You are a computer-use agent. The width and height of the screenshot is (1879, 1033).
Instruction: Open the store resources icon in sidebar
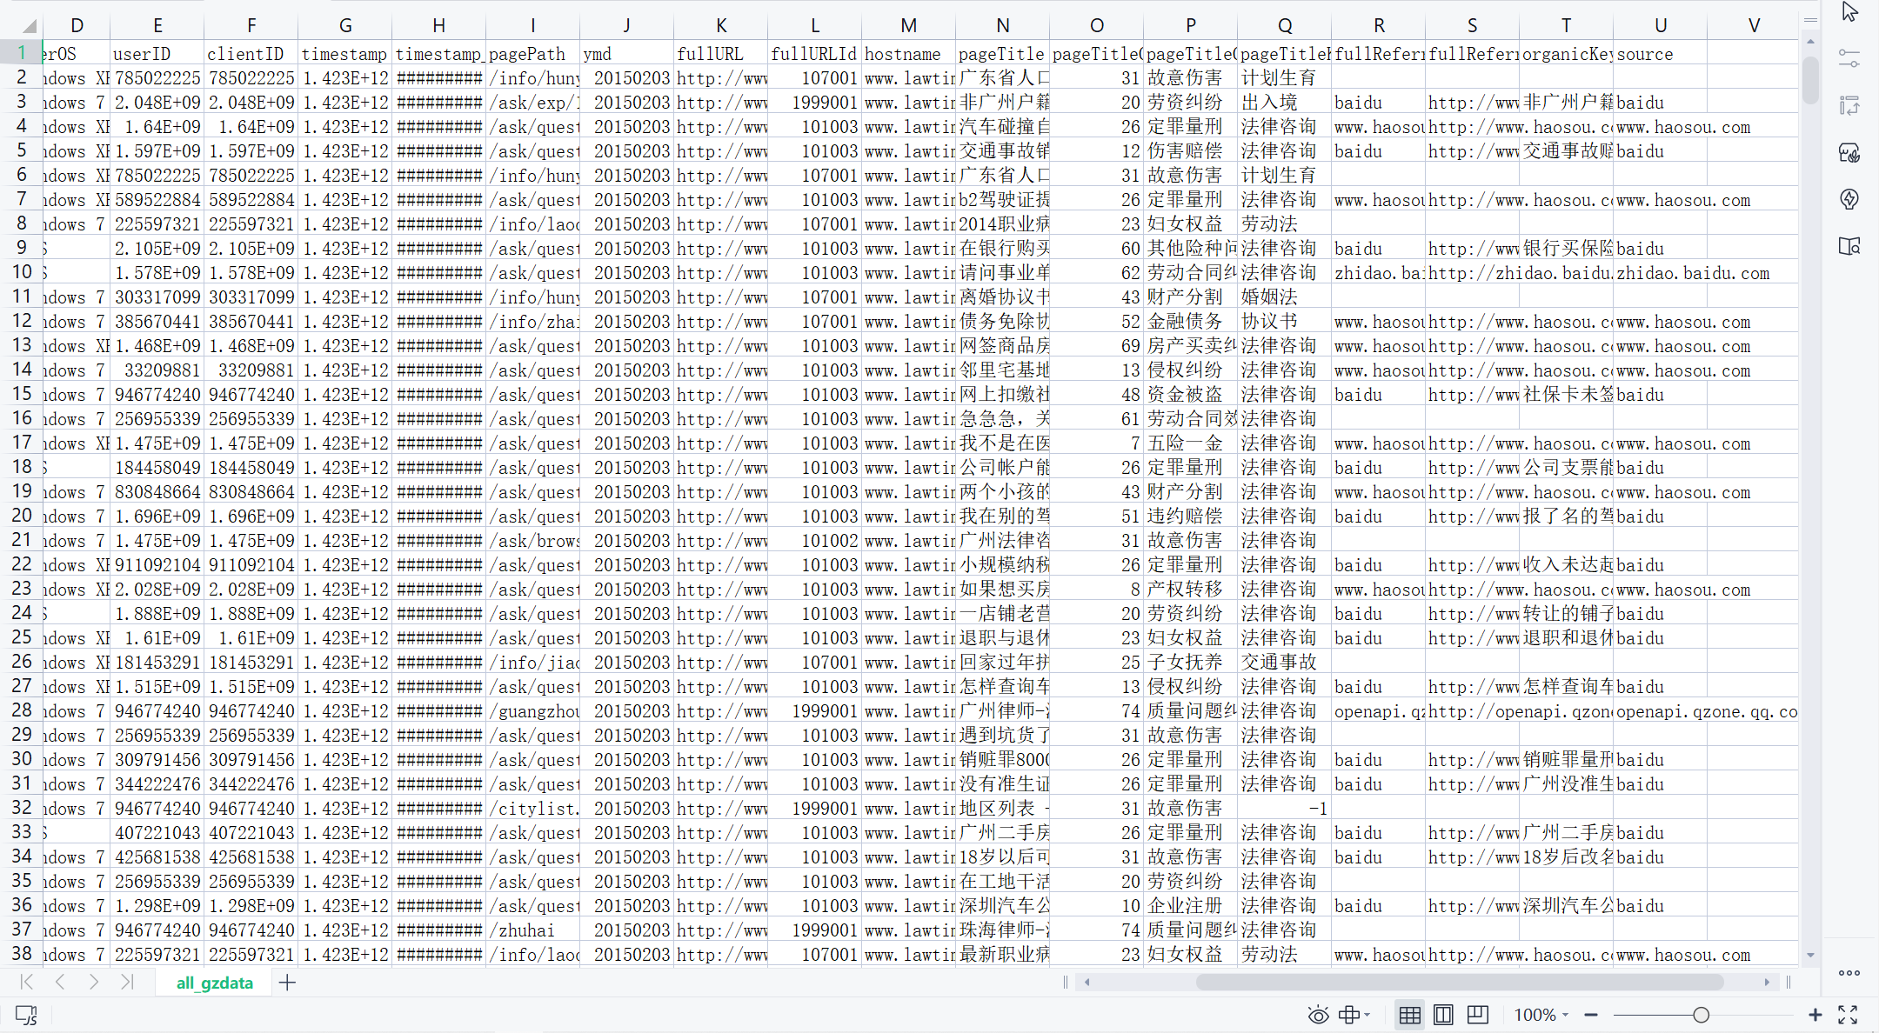(1849, 153)
